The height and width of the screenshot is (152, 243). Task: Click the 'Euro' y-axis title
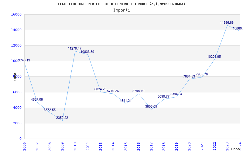pyautogui.click(x=15, y=77)
